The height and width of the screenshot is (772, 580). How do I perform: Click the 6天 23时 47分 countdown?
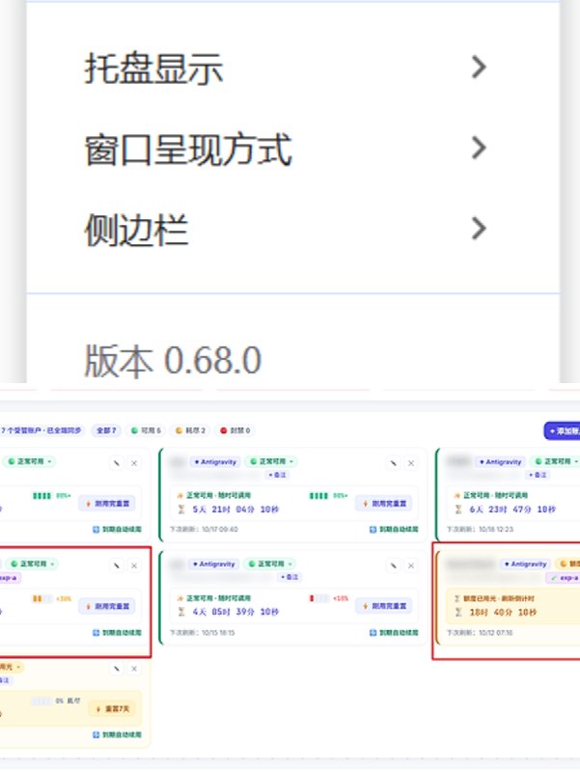click(x=512, y=510)
